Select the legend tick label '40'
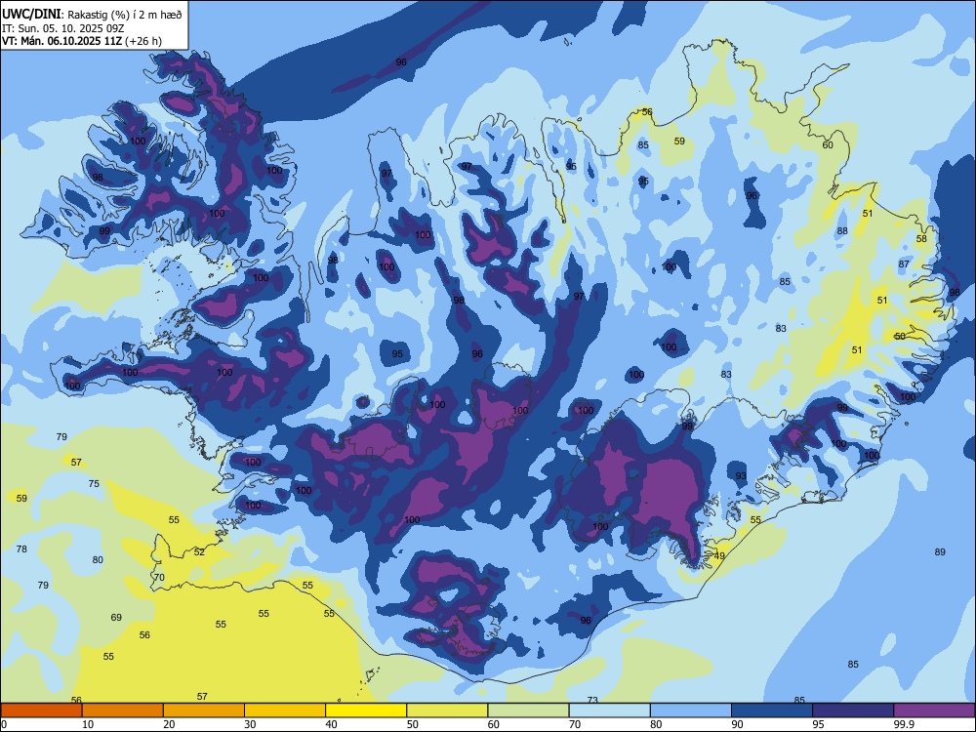Screen dimensions: 976x732 click(x=331, y=724)
